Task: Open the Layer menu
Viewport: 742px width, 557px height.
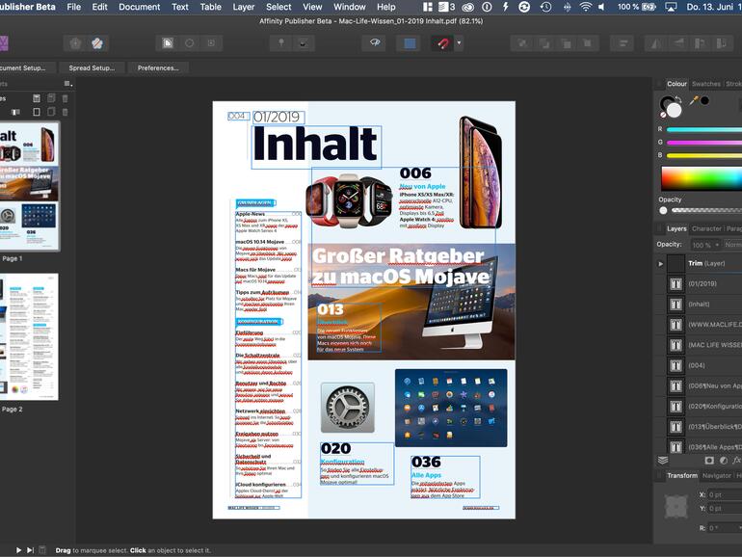Action: [243, 7]
